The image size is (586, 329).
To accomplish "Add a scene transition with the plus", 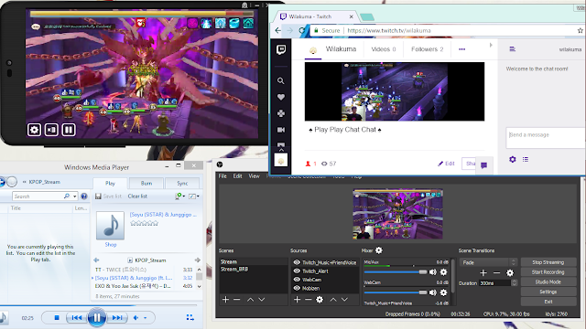I will pyautogui.click(x=483, y=273).
